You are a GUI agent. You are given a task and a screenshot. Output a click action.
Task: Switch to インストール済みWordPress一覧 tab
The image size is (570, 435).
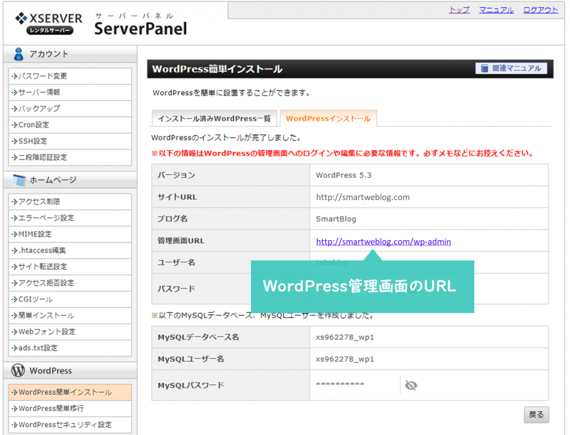pos(214,118)
